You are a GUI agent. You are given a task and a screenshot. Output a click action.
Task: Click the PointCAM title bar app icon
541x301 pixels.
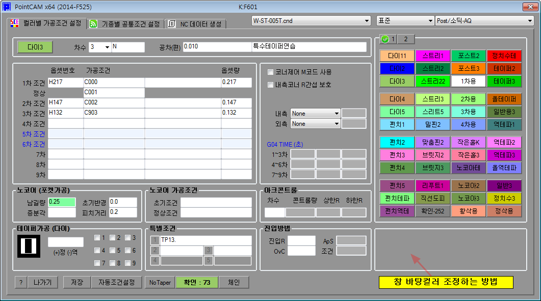click(7, 7)
